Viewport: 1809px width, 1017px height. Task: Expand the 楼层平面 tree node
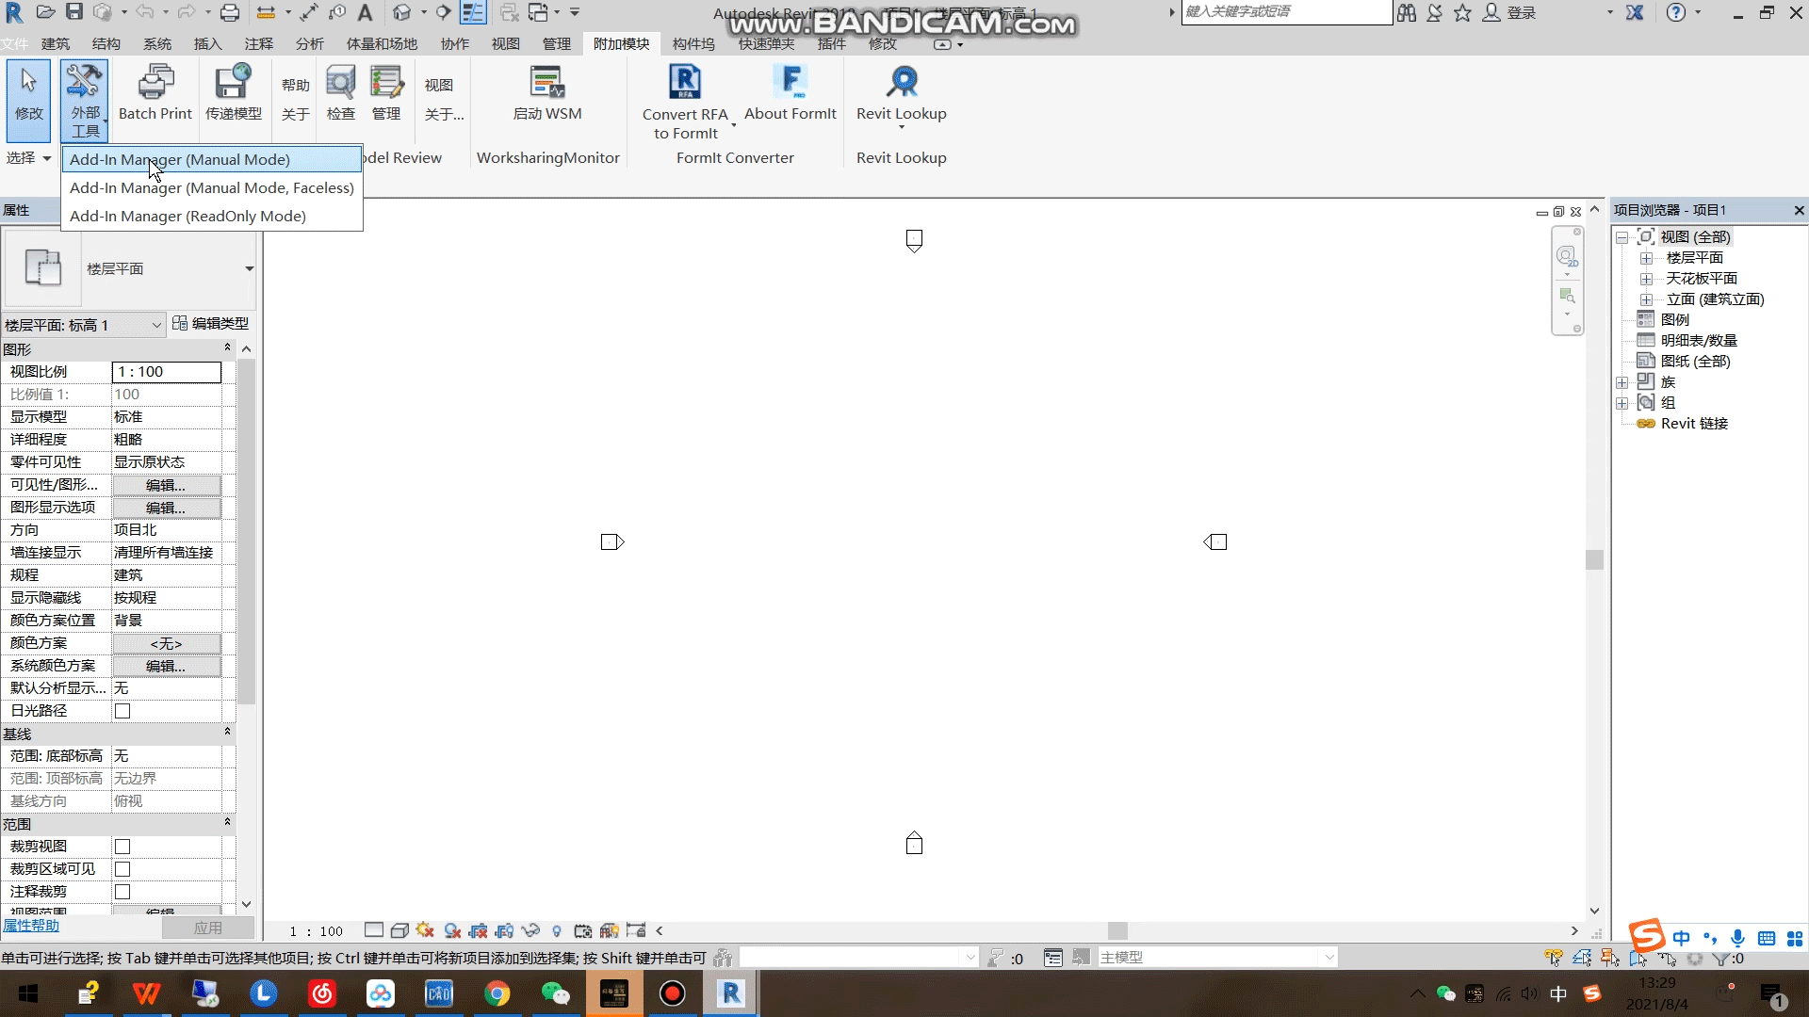tap(1646, 258)
